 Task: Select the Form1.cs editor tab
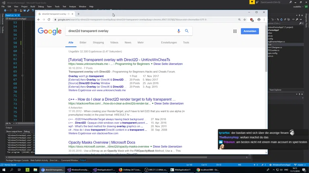click(x=10, y=15)
